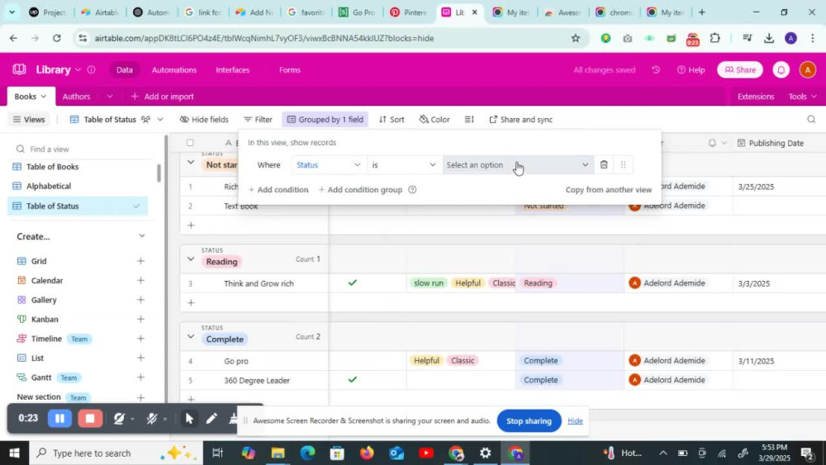Open Chrome extensions puzzle icon
The width and height of the screenshot is (826, 465).
714,38
